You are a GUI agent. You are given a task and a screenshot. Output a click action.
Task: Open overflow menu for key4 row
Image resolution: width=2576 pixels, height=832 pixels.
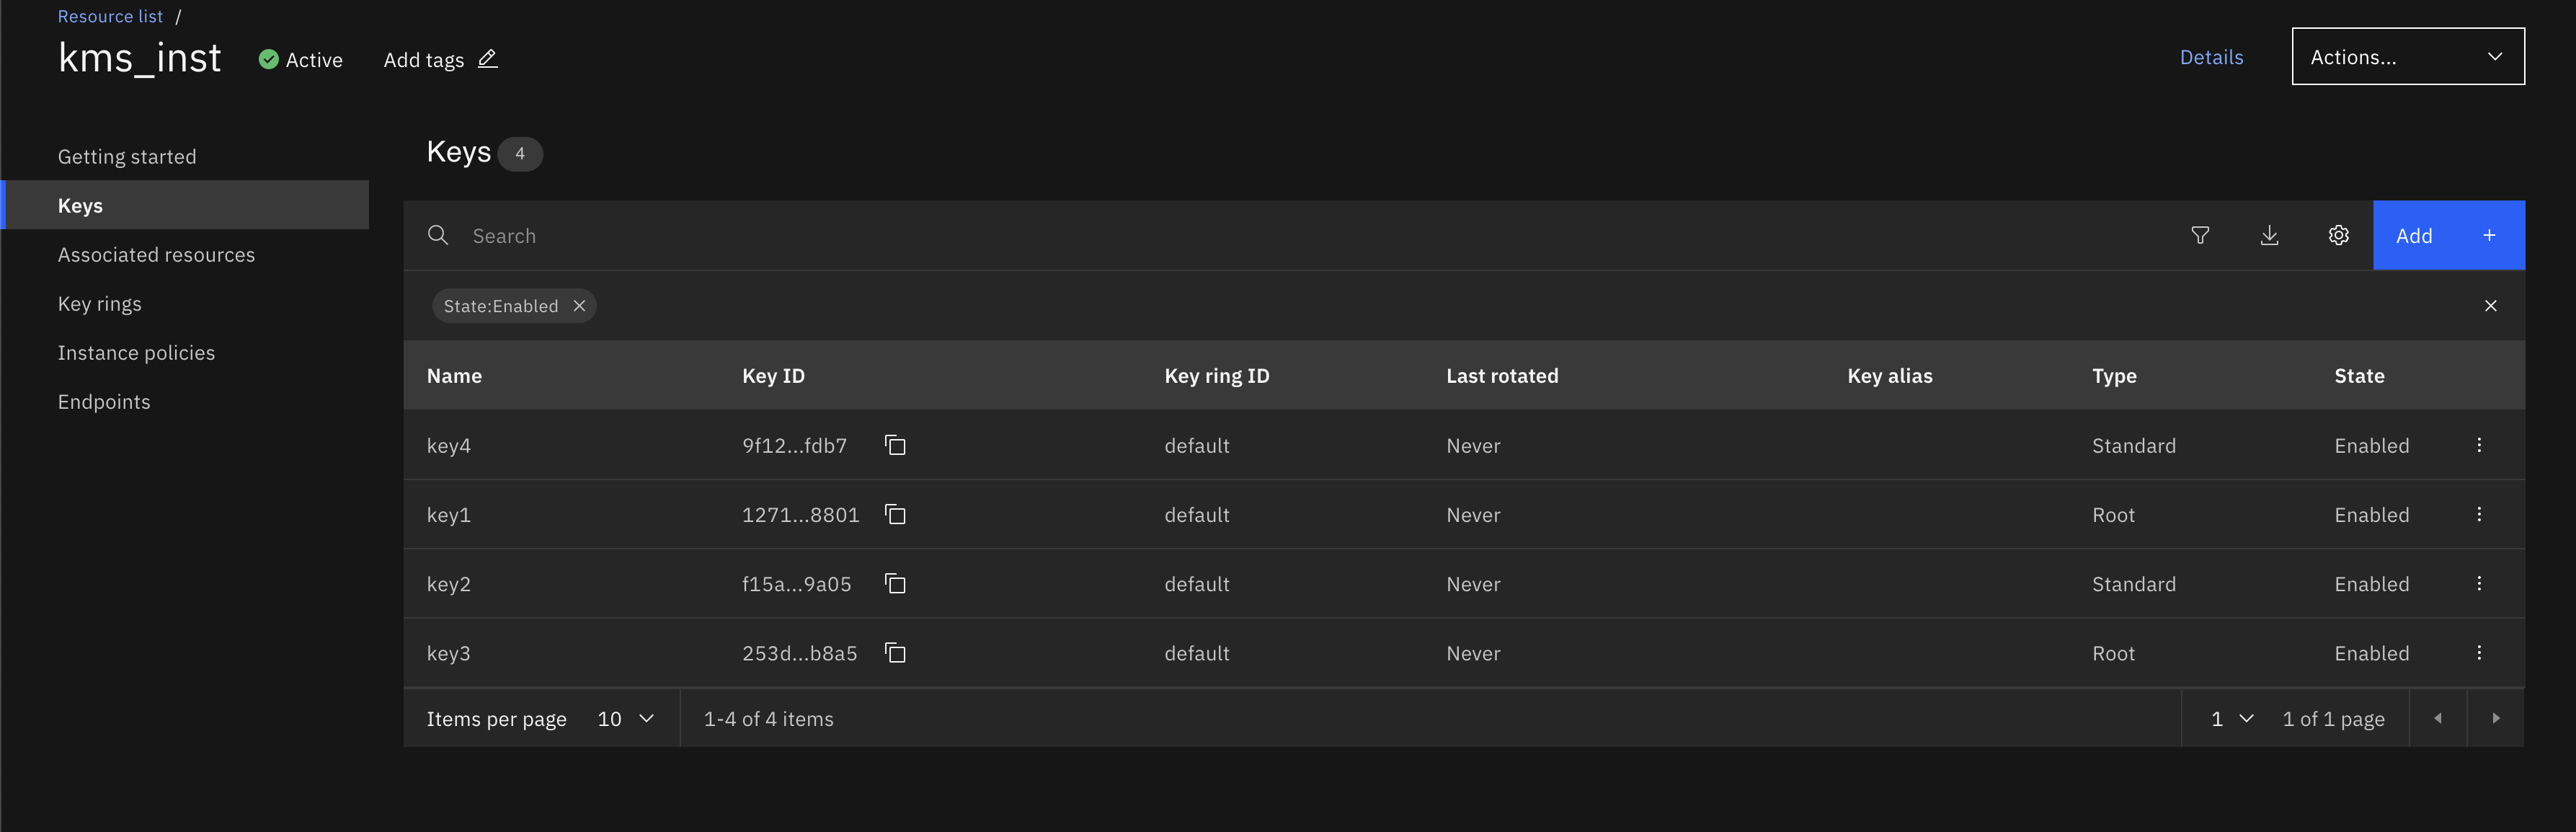pos(2479,445)
